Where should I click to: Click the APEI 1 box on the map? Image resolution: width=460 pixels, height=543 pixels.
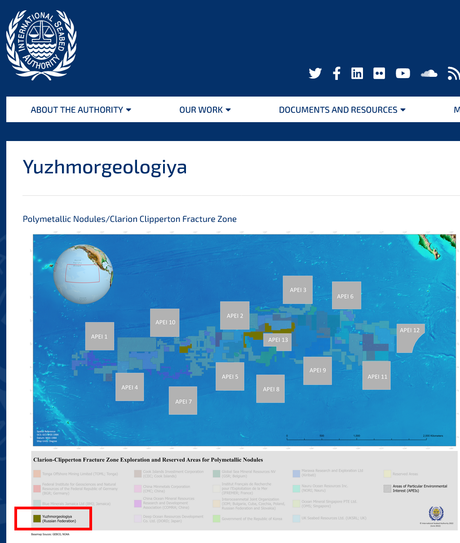100,336
